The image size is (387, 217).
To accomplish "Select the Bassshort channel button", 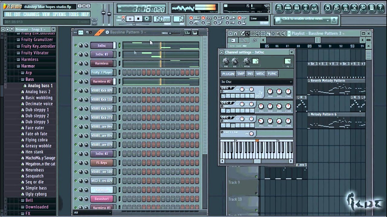I will [x=102, y=199].
